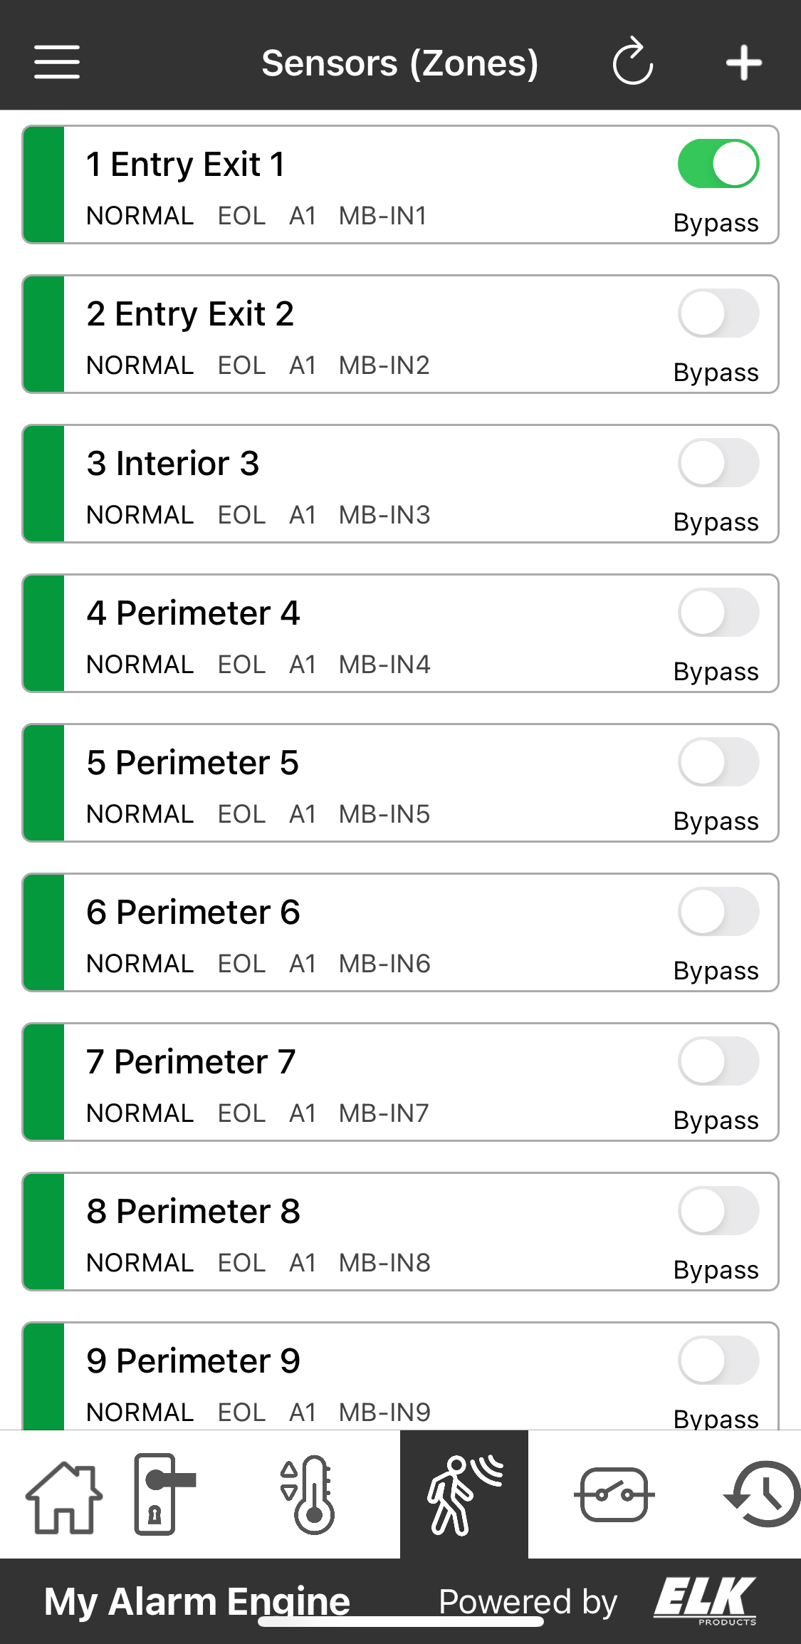Open the history log tab
The width and height of the screenshot is (801, 1644).
(x=763, y=1495)
